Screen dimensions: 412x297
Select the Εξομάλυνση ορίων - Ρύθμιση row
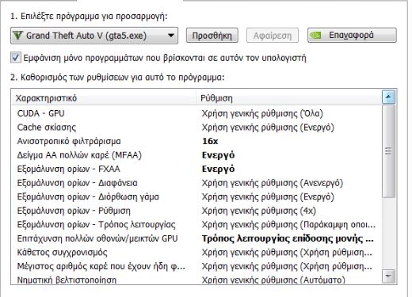[196, 211]
